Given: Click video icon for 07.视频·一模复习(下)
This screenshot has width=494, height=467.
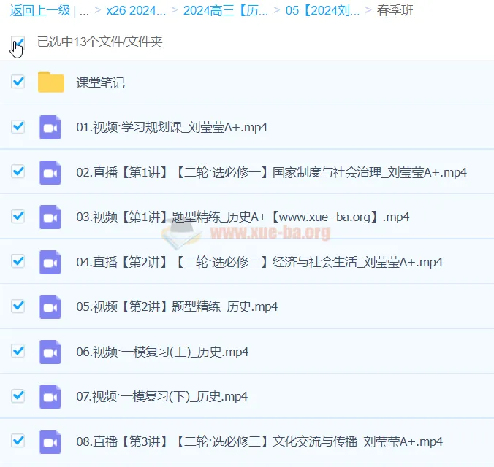Looking at the screenshot, I should [50, 396].
